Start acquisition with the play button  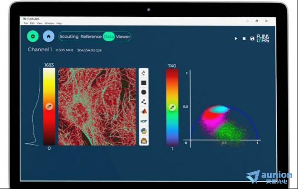tap(236, 38)
